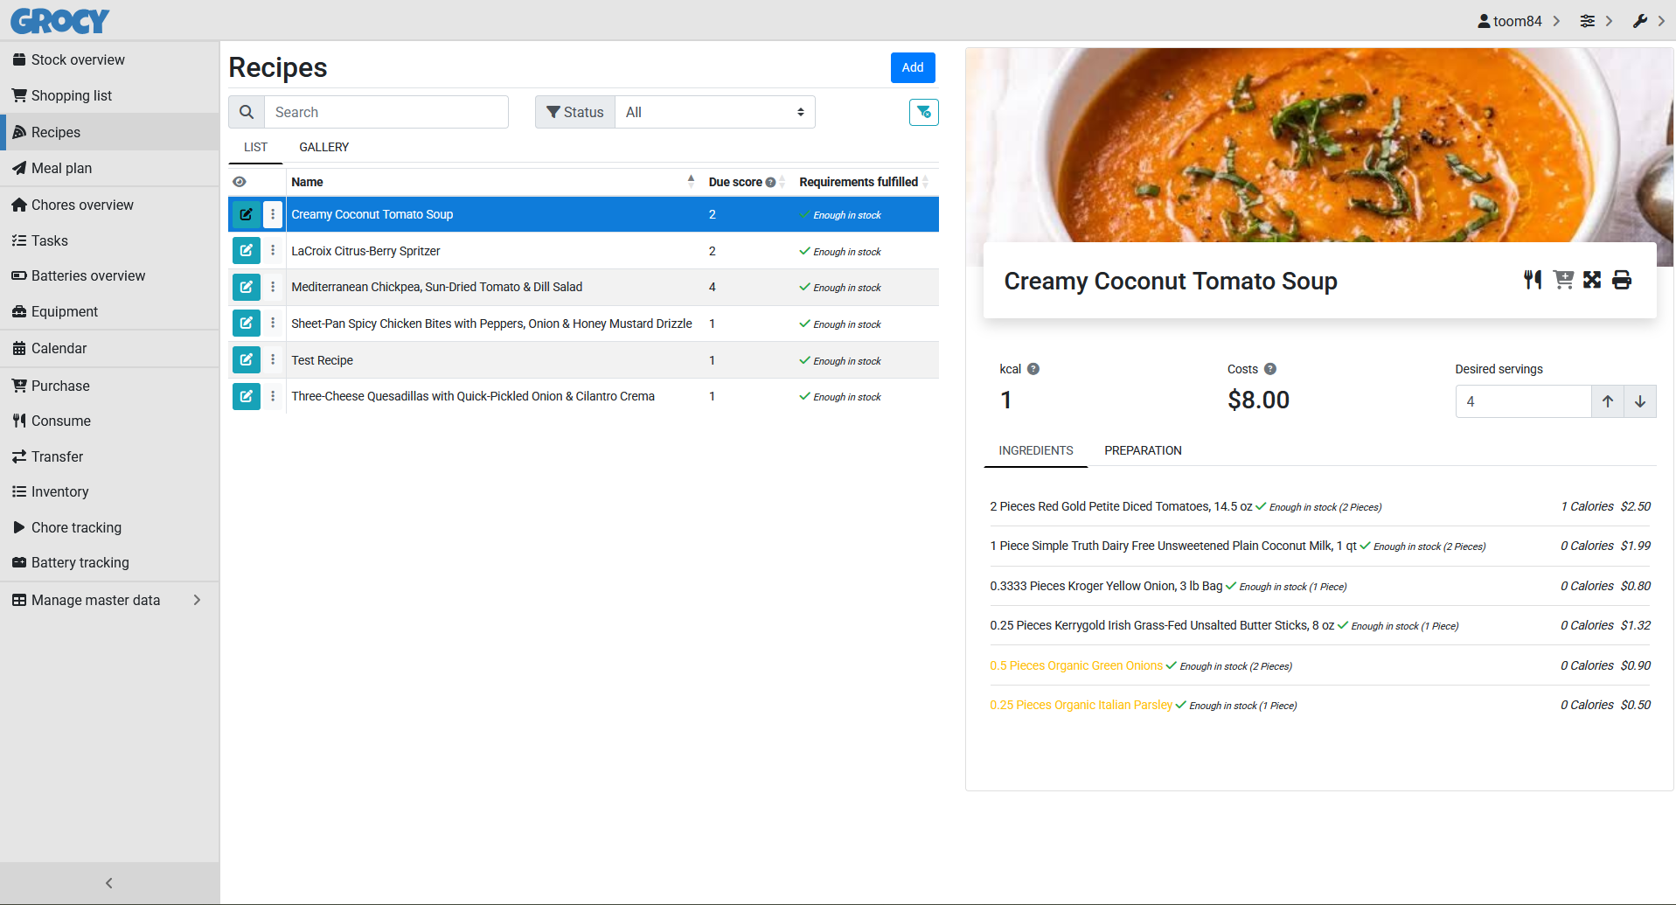The width and height of the screenshot is (1676, 905).
Task: Focus the Desired servings number field
Action: (x=1523, y=401)
